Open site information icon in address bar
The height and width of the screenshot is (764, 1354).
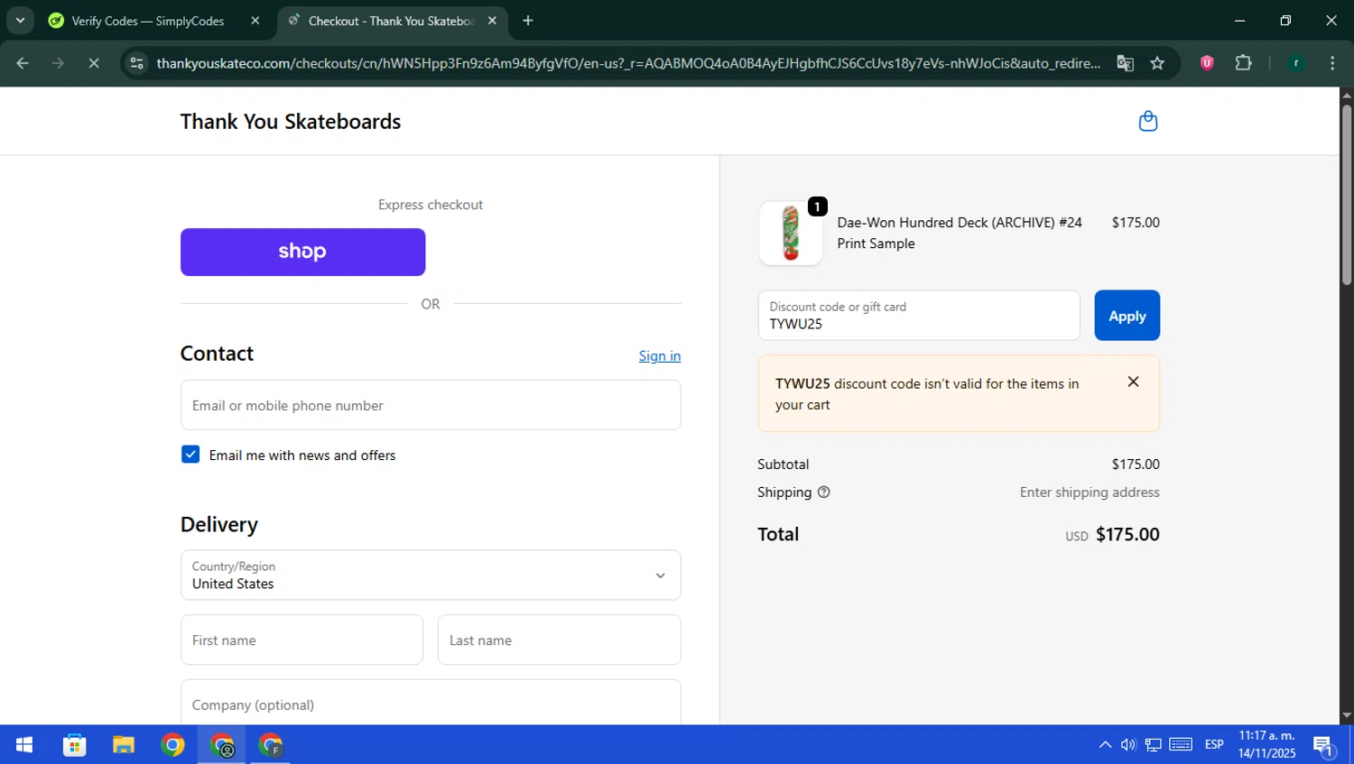tap(136, 63)
